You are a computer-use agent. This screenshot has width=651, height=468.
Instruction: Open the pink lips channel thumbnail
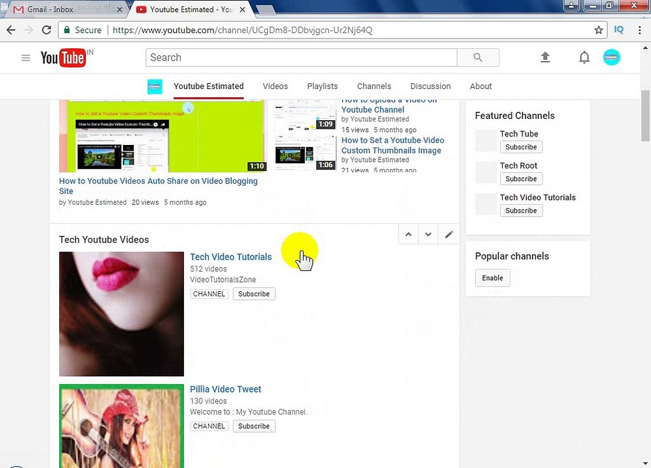coord(121,314)
